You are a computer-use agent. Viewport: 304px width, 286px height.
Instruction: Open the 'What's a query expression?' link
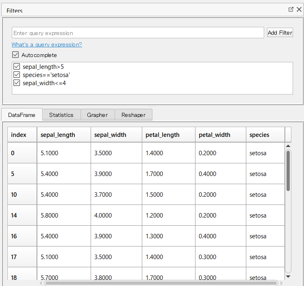47,45
